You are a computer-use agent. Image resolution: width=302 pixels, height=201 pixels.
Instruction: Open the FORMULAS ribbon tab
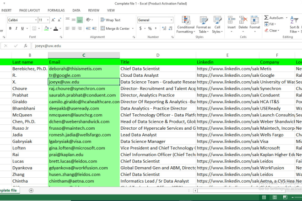(56, 11)
